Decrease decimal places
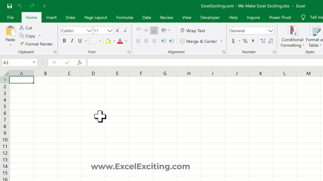The image size is (323, 181). pyautogui.click(x=271, y=41)
